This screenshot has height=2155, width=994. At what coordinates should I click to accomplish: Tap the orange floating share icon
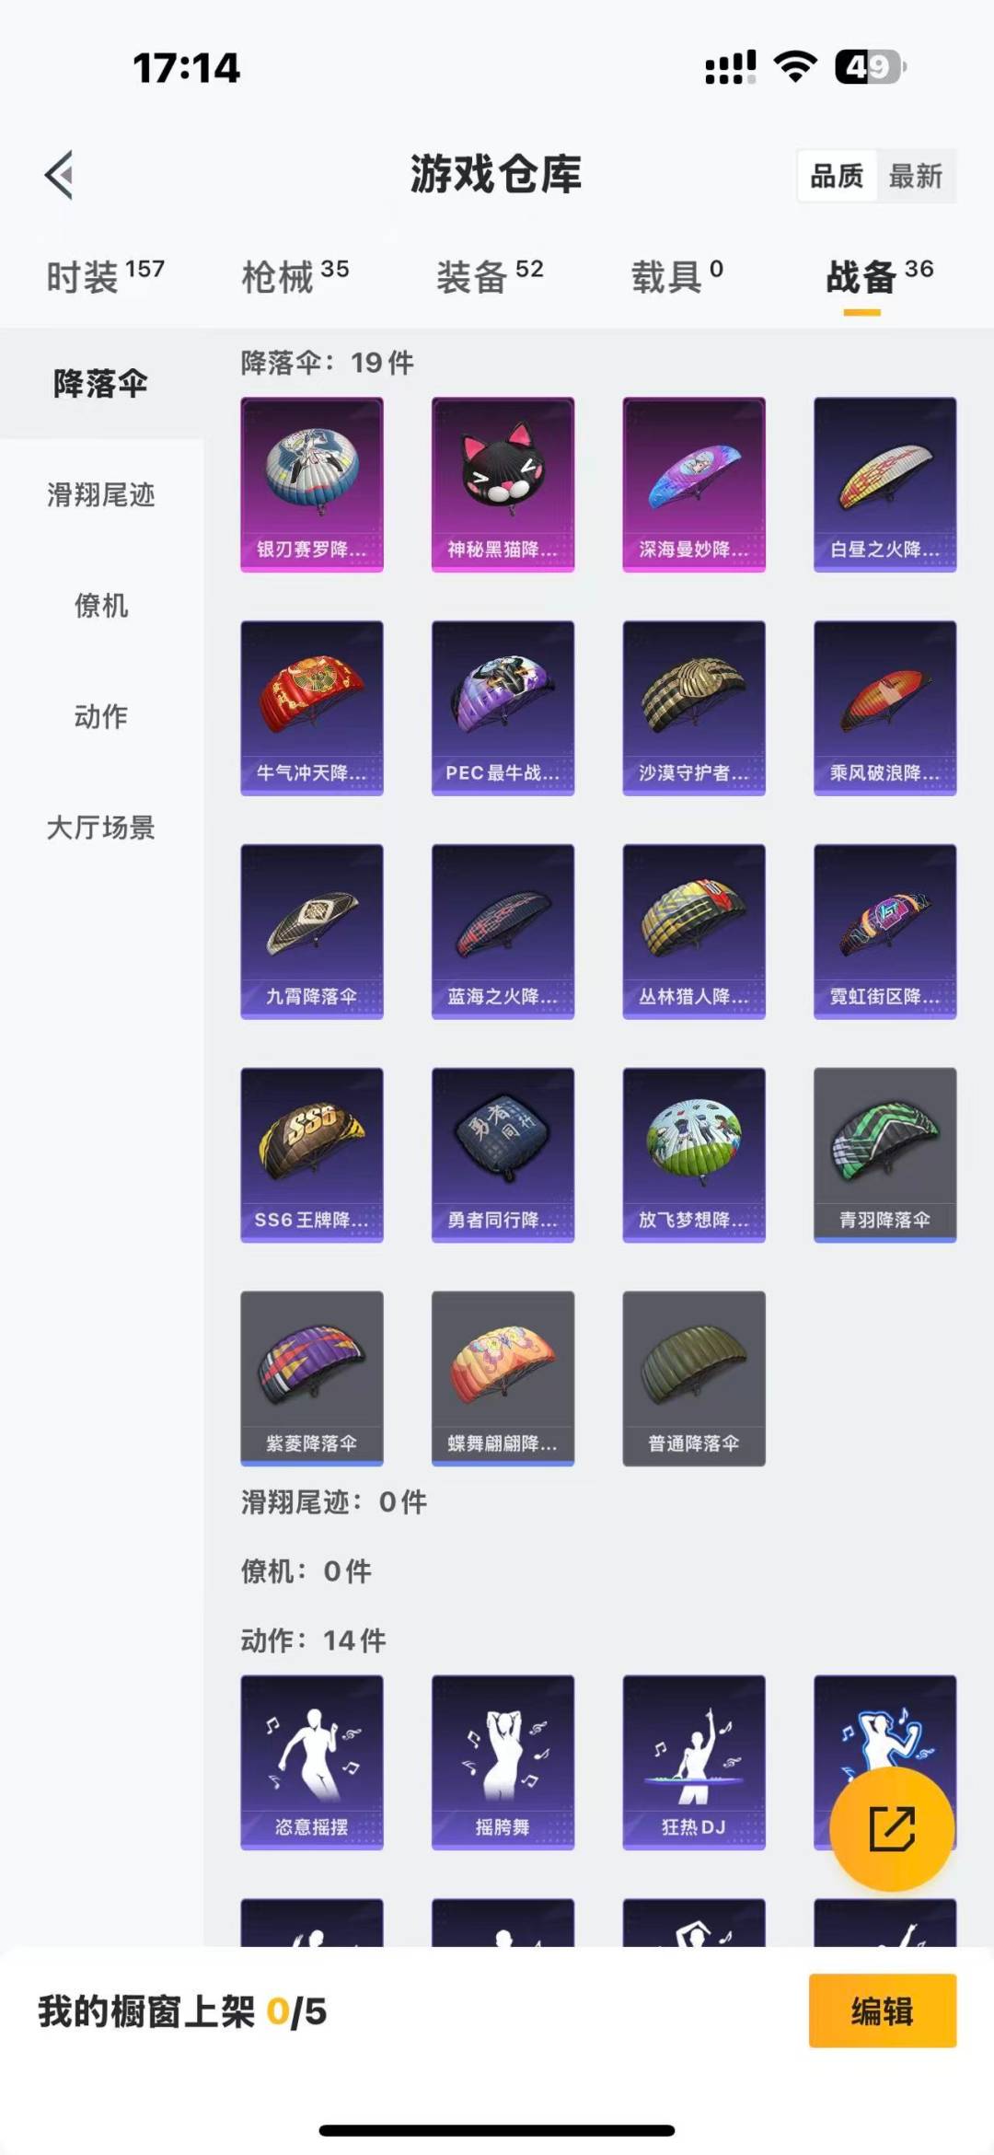pyautogui.click(x=891, y=1828)
